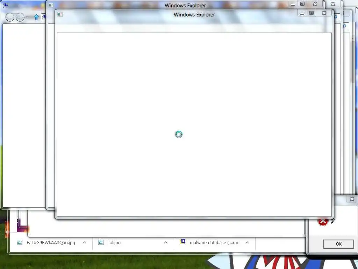Go up one folder with blue arrow
The height and width of the screenshot is (269, 358).
(x=36, y=17)
